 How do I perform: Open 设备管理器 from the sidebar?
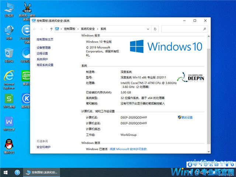(44, 48)
